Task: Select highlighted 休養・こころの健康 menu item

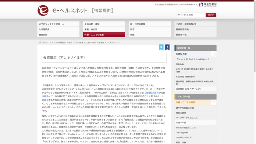Action: coord(104,35)
